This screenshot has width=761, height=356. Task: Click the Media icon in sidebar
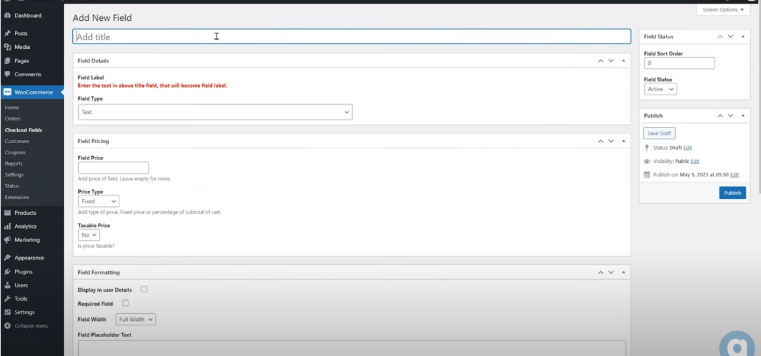[x=7, y=47]
